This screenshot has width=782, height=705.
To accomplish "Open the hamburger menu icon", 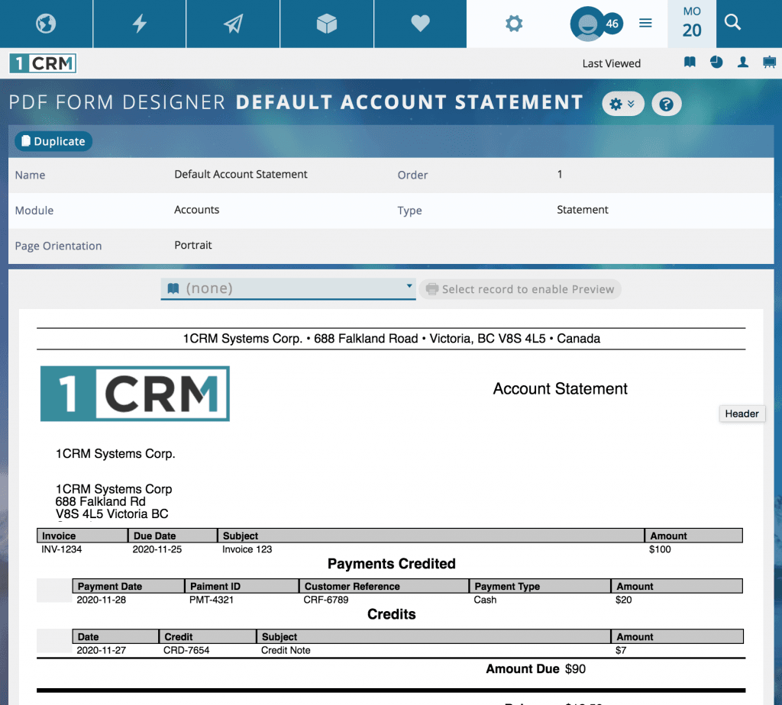I will point(645,23).
